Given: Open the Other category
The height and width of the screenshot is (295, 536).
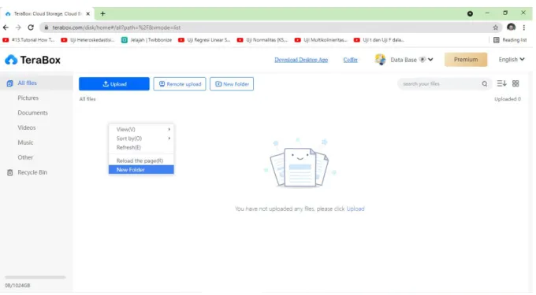Looking at the screenshot, I should point(25,157).
